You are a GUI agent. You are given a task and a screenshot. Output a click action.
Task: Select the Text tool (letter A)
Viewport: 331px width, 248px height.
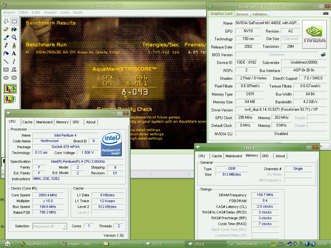(x=14, y=53)
